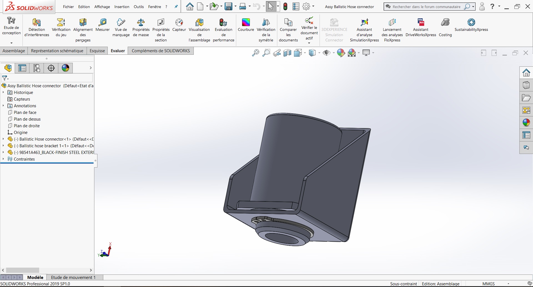Open the Insertion menu
This screenshot has height=287, width=533.
point(122,7)
